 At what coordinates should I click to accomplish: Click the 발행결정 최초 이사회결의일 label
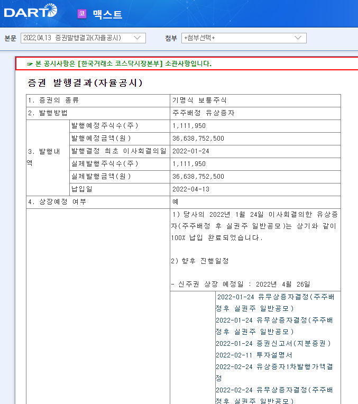pos(119,151)
